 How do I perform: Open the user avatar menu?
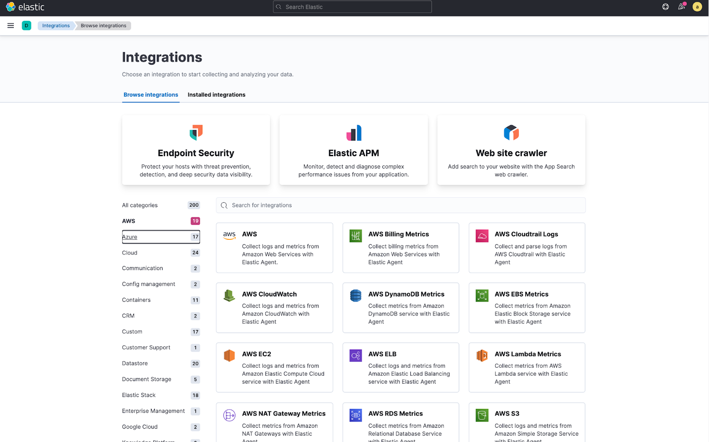coord(697,7)
